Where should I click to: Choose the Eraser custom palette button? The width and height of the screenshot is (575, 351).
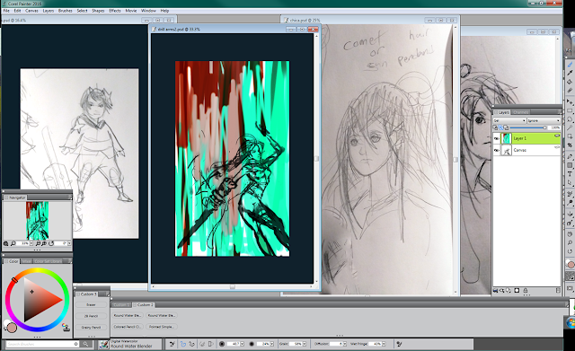point(91,305)
